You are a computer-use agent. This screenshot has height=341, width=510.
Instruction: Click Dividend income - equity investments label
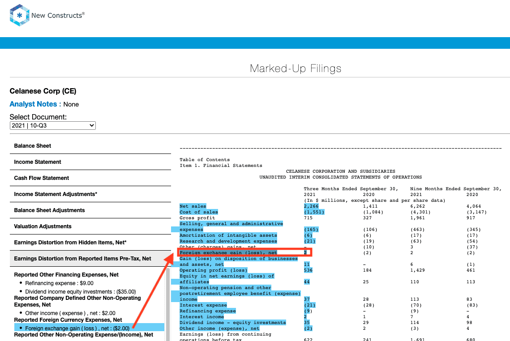(232, 323)
